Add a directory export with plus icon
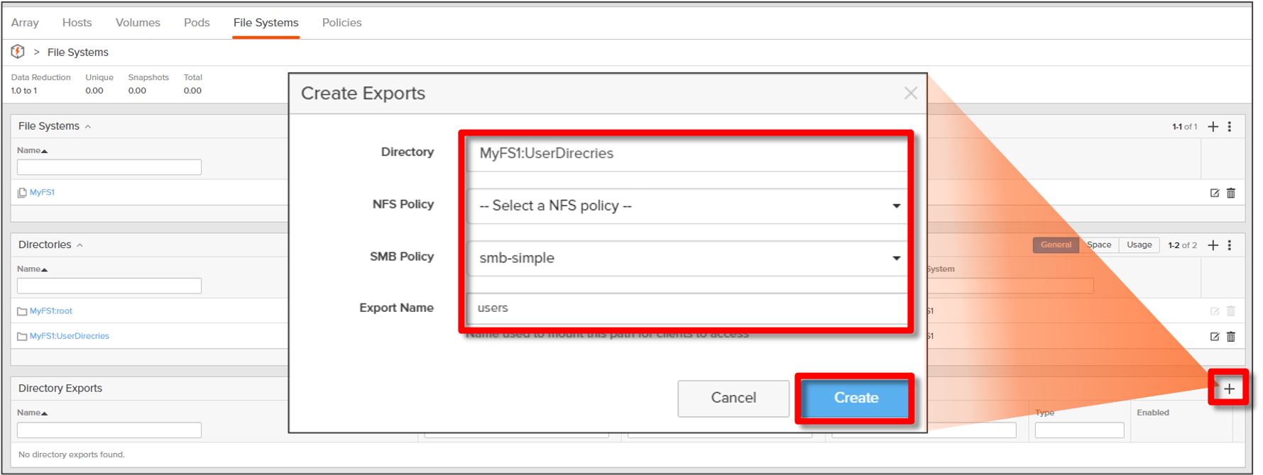Viewport: 1263px width, 475px height. (1229, 389)
